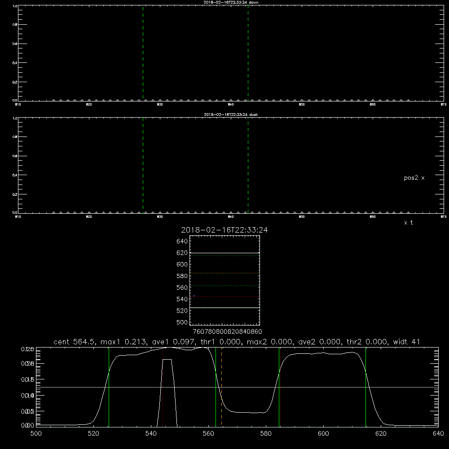
Task: Click y-axis label '560' of center plot
Action: coord(182,287)
